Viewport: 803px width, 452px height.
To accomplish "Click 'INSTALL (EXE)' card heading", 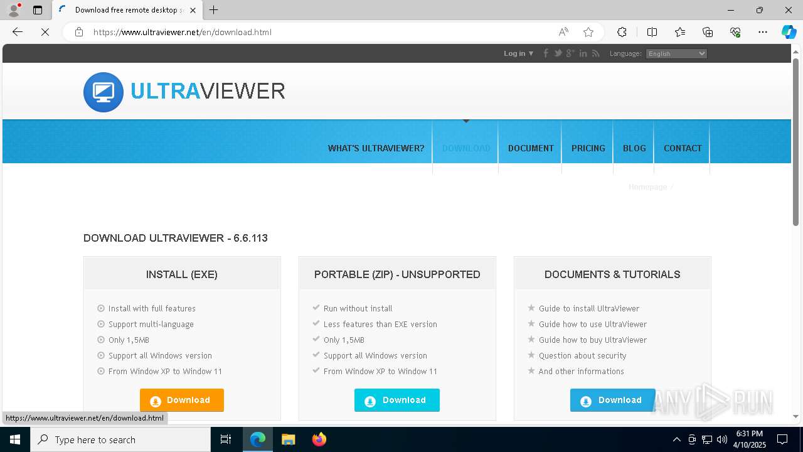I will coord(182,274).
